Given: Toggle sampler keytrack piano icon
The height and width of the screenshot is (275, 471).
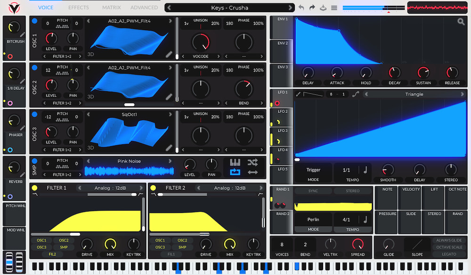Looking at the screenshot, I should [235, 163].
